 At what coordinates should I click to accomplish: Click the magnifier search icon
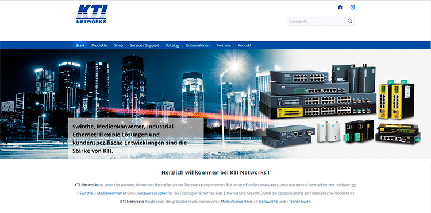pos(349,21)
